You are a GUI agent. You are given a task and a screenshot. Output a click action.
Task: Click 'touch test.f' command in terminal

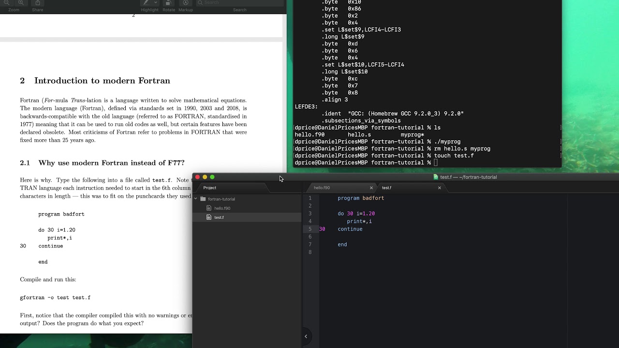click(x=454, y=156)
